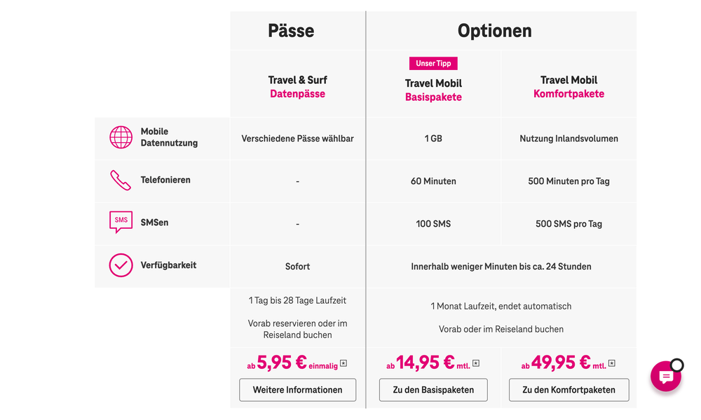The image size is (701, 420).
Task: Click the footnote icon beside 49,95 €
Action: [612, 363]
